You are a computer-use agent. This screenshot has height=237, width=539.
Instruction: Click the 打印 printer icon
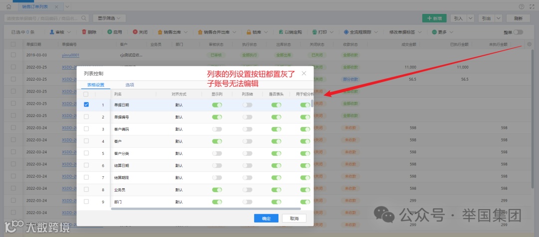pyautogui.click(x=314, y=32)
